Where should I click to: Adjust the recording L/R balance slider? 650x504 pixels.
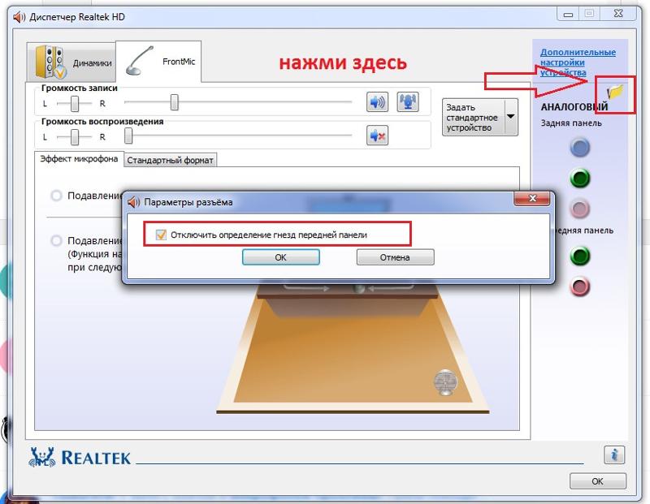75,104
